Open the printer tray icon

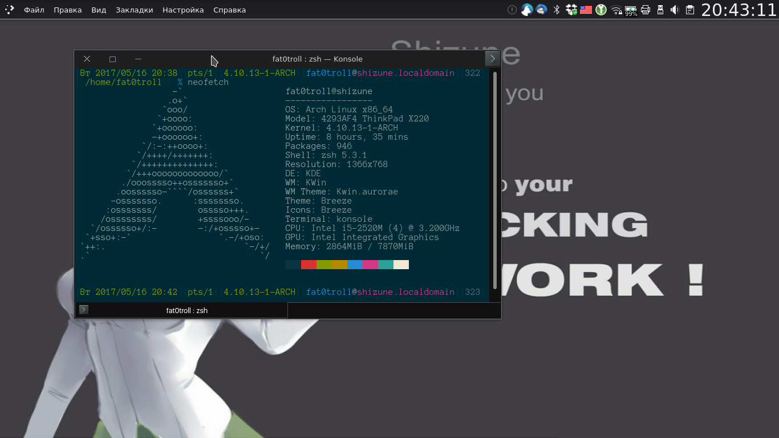(646, 10)
